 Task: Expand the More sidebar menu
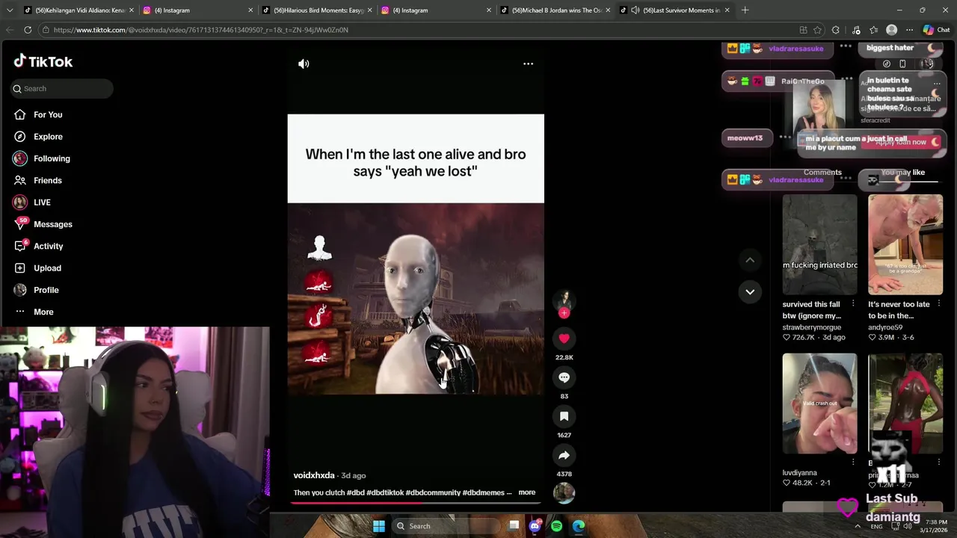coord(43,312)
